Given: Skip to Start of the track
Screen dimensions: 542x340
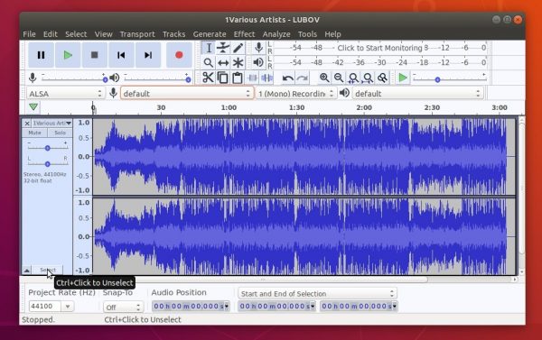Looking at the screenshot, I should click(x=121, y=55).
